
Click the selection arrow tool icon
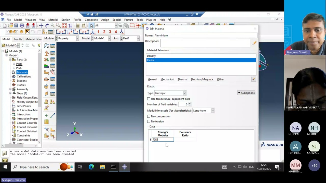click(92, 25)
